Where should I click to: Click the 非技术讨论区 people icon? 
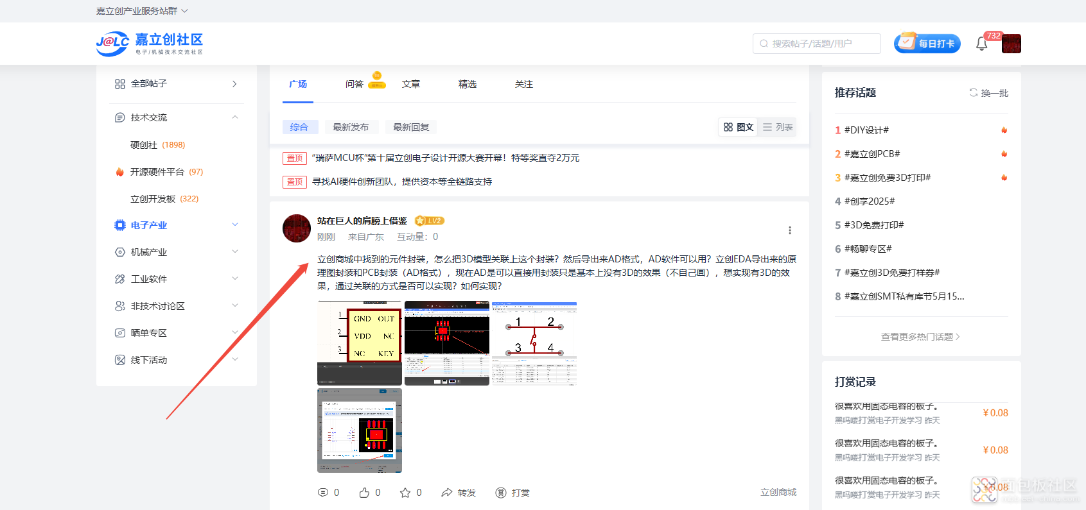coord(120,306)
